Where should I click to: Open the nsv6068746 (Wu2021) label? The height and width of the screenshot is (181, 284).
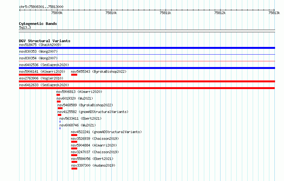pyautogui.click(x=78, y=125)
